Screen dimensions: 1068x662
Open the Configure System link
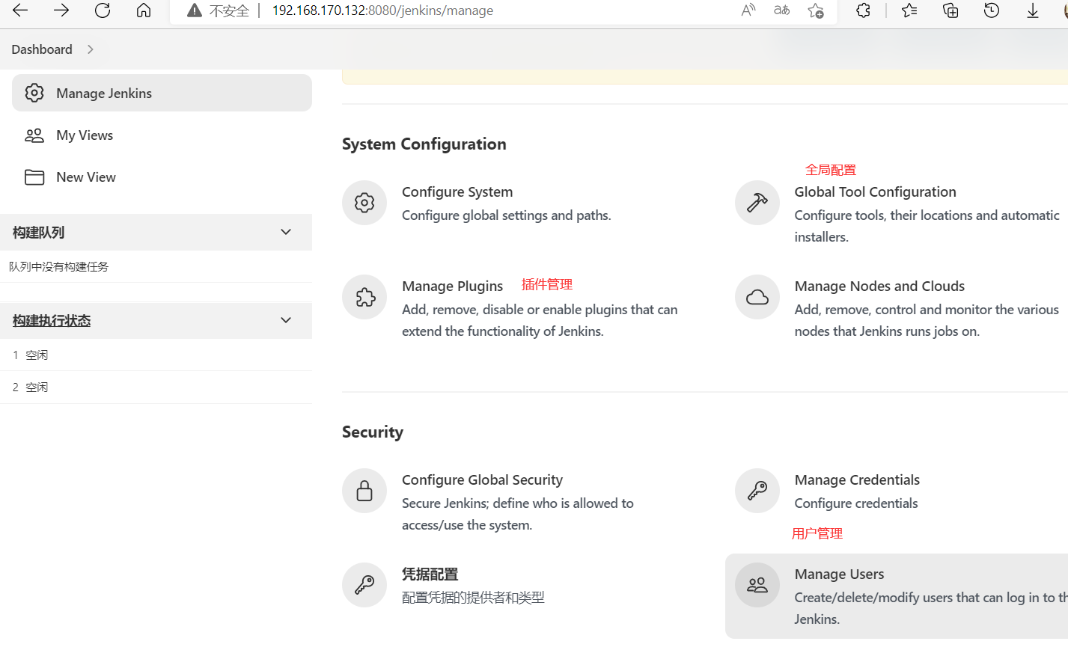click(x=457, y=191)
